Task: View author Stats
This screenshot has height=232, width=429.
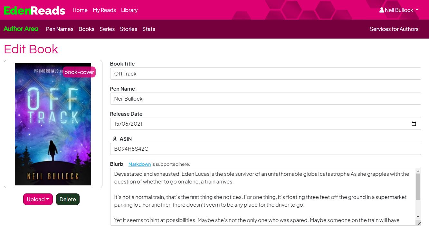Action: pos(149,29)
